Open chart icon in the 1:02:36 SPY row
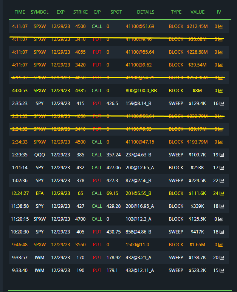 pos(222,181)
